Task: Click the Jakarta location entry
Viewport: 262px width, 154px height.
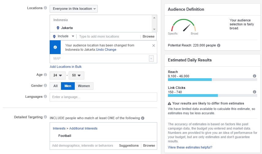Action: [x=67, y=28]
